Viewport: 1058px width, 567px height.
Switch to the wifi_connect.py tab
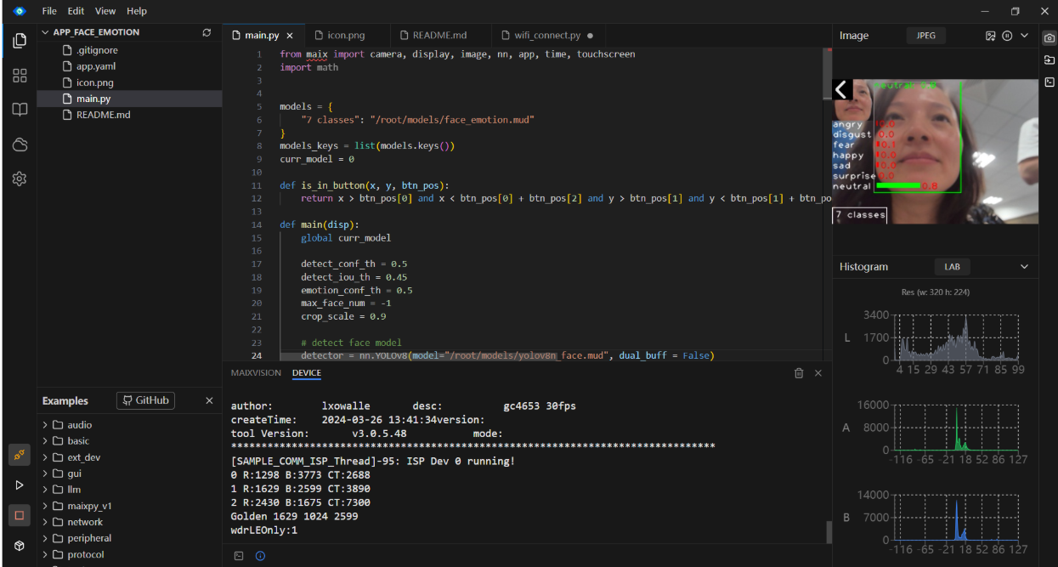[547, 36]
